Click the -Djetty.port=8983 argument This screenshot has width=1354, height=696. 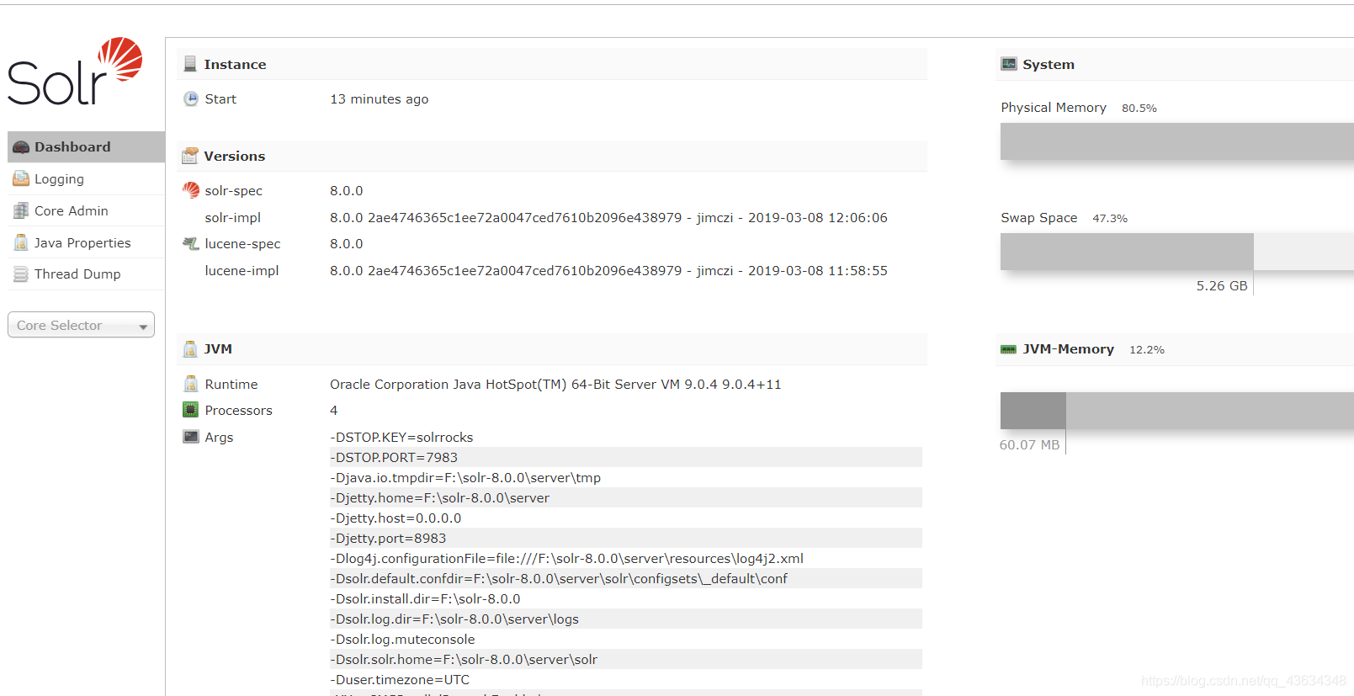coord(626,539)
